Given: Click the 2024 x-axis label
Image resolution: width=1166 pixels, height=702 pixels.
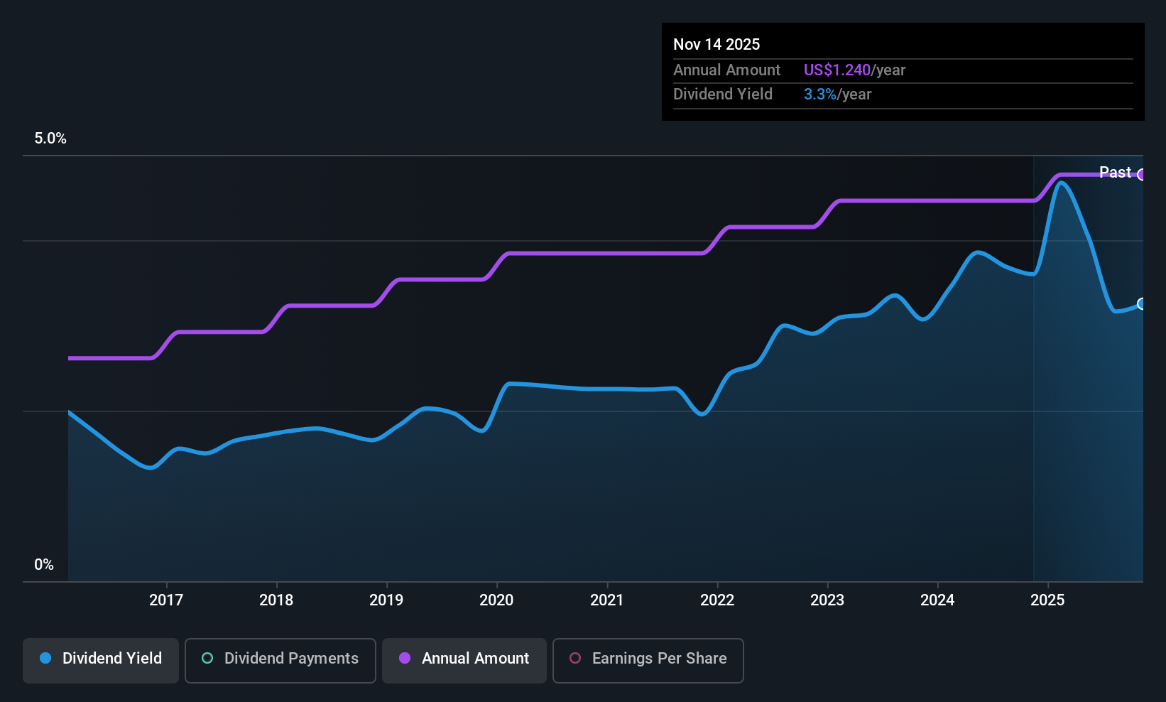Looking at the screenshot, I should [937, 600].
